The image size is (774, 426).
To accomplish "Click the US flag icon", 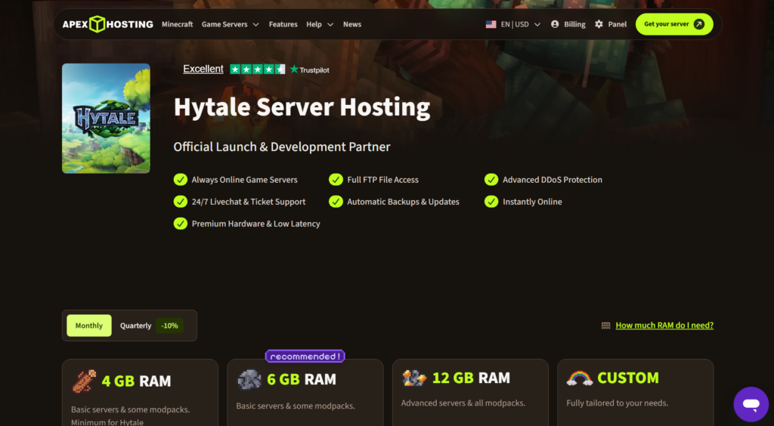I will [x=491, y=24].
